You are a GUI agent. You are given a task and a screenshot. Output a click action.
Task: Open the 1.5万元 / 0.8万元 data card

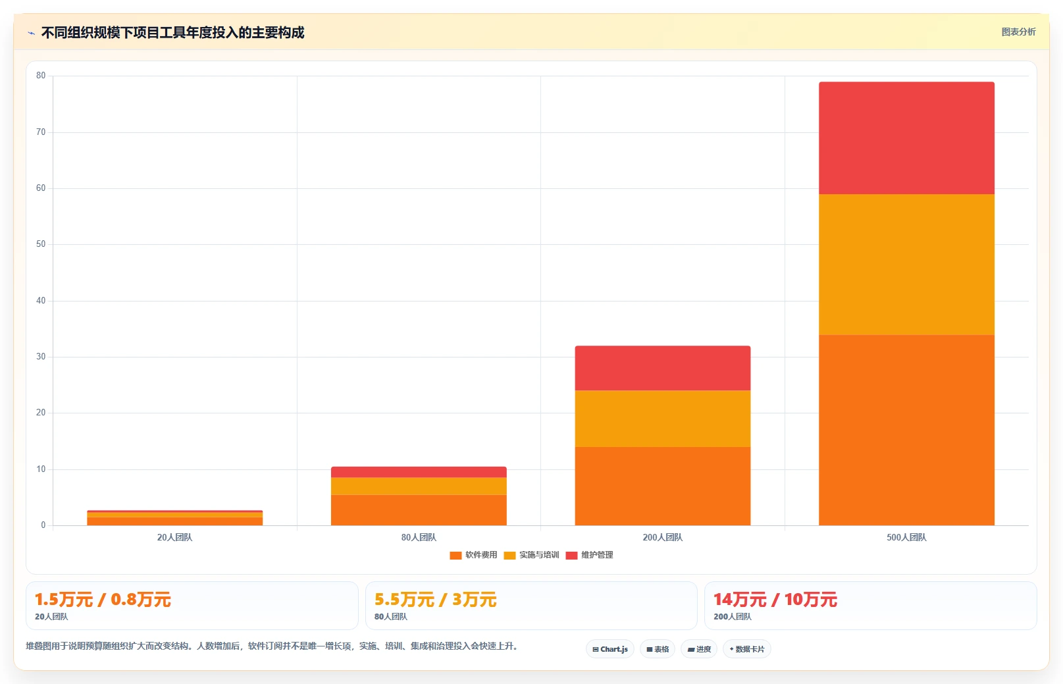tap(192, 606)
